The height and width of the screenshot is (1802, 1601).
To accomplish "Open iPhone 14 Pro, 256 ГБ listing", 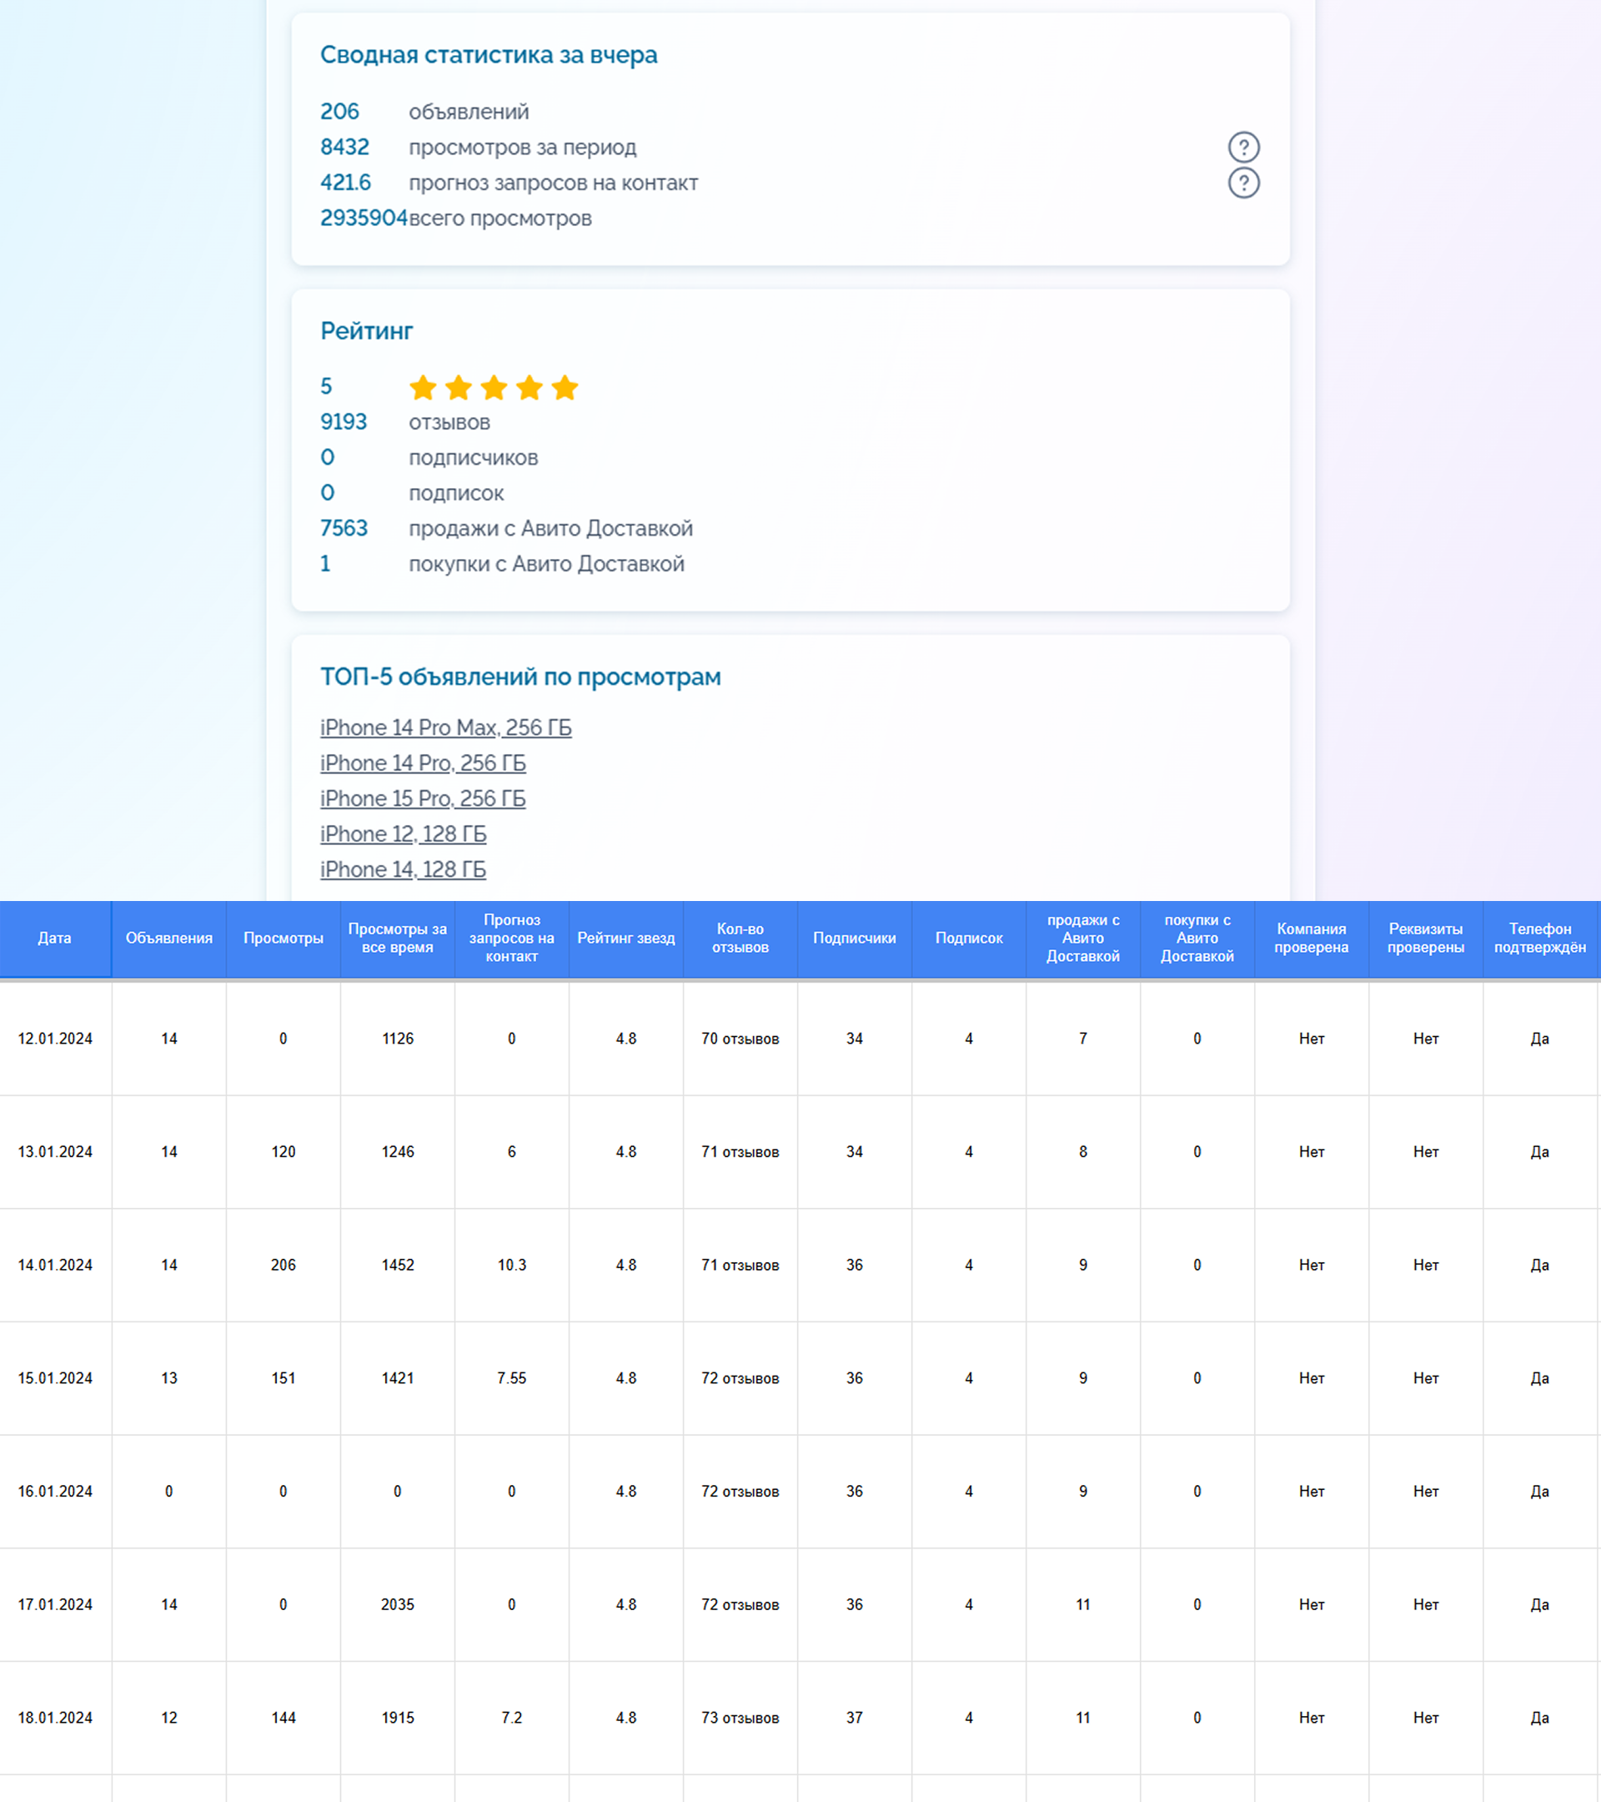I will [x=423, y=763].
